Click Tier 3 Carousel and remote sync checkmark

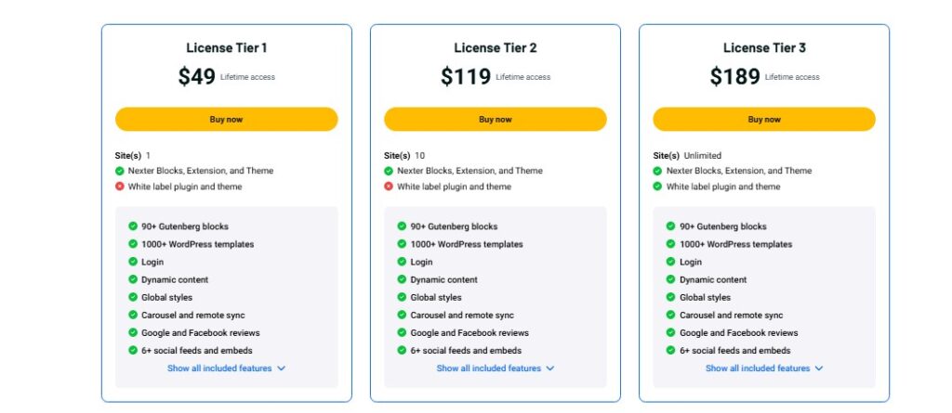point(670,316)
